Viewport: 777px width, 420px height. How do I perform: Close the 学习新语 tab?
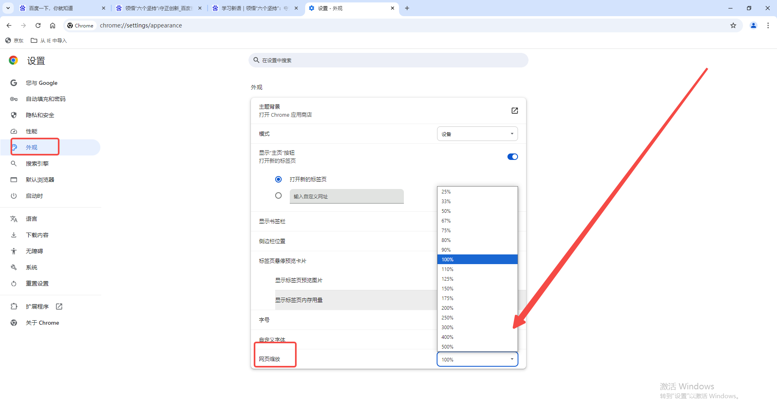296,8
